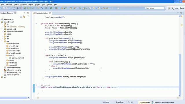Click the Save disk icon in toolbar

(x=4, y=8)
